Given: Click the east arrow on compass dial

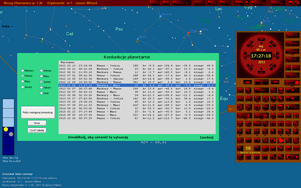Looking at the screenshot, I should (x=245, y=56).
